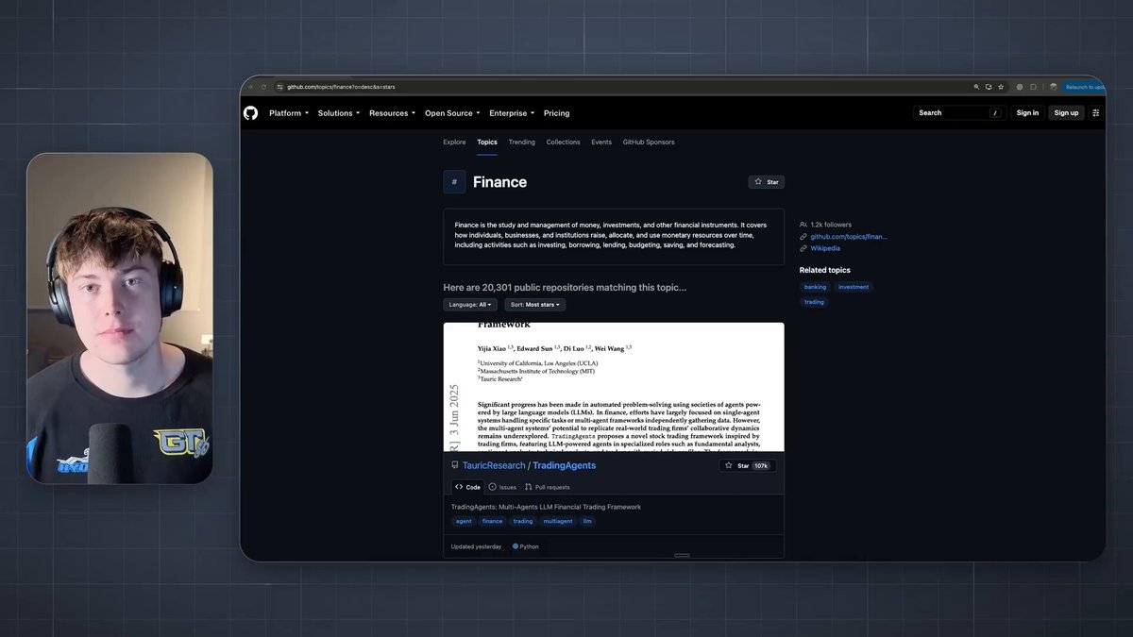
Task: Open the Trending tab
Action: [x=522, y=142]
